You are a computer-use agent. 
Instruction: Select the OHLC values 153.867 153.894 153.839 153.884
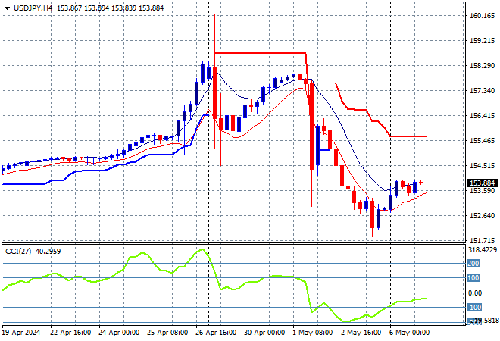(111, 8)
